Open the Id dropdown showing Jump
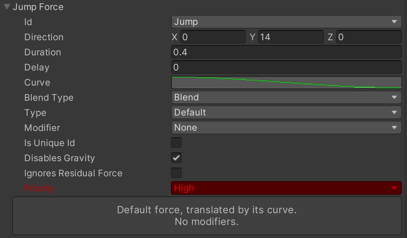 [x=286, y=22]
